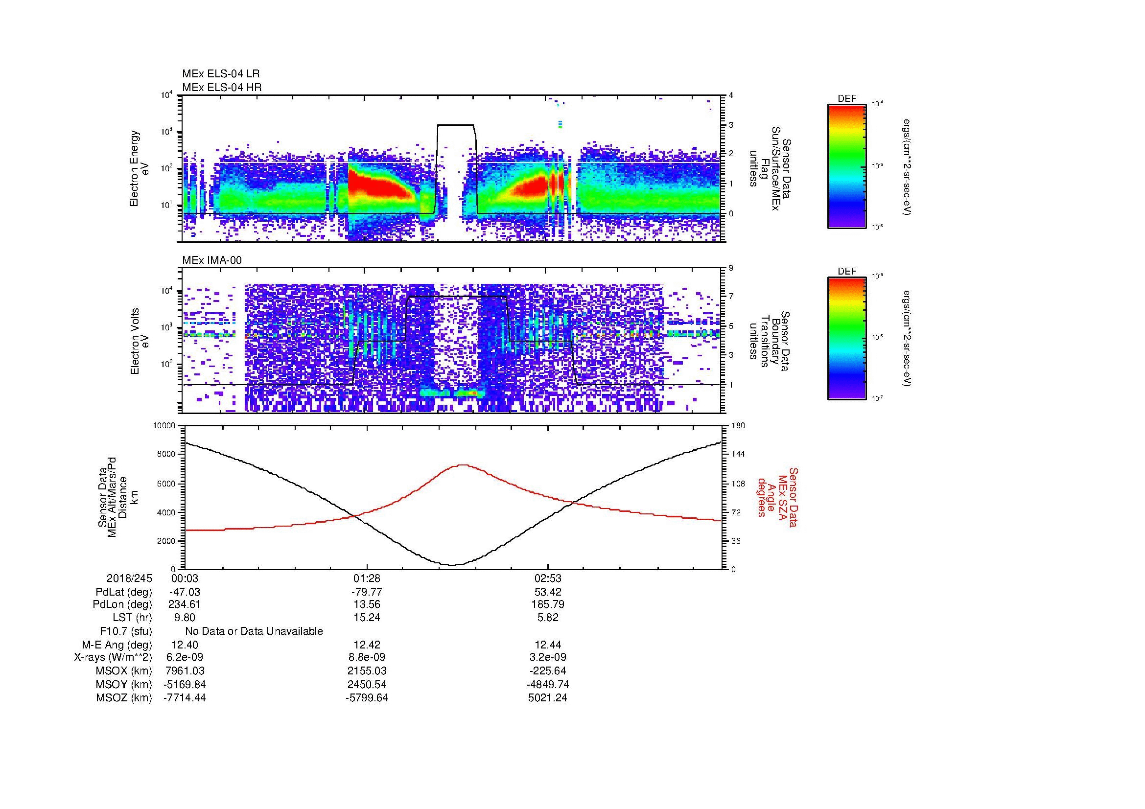
Task: Select the 'MEx ELS-04 HR' panel title
Action: 222,87
